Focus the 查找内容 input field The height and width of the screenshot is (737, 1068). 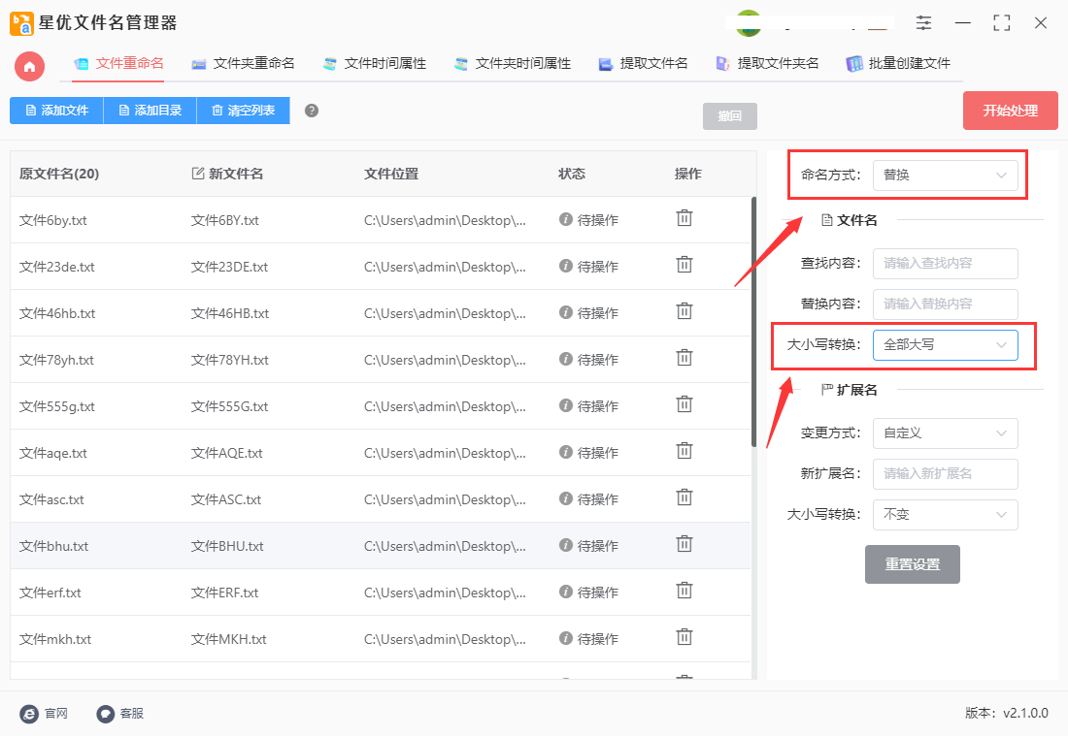(x=945, y=263)
